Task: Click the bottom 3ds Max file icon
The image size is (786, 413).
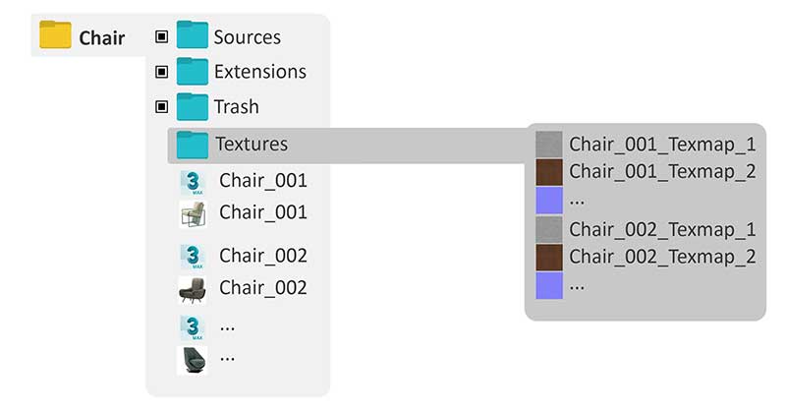Action: coord(193,326)
